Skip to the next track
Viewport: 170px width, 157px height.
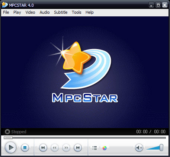(x=78, y=148)
